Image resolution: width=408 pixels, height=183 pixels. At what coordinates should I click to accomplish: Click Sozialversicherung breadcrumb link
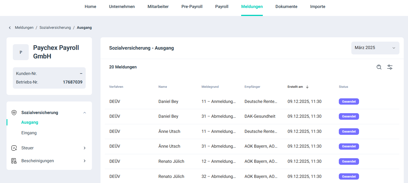55,28
